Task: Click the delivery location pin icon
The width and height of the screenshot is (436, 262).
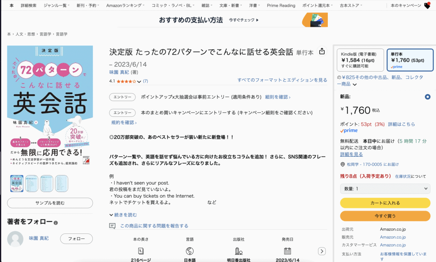Action: tap(343, 164)
